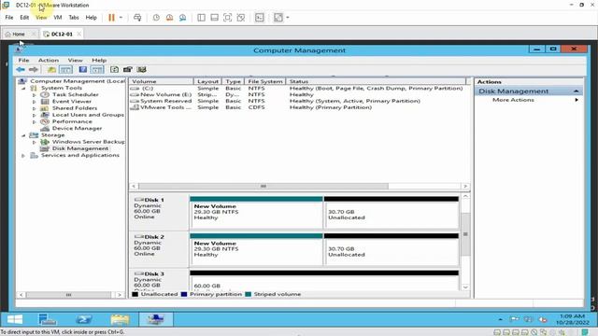
Task: Click the Action Center flag icon
Action: click(x=514, y=319)
